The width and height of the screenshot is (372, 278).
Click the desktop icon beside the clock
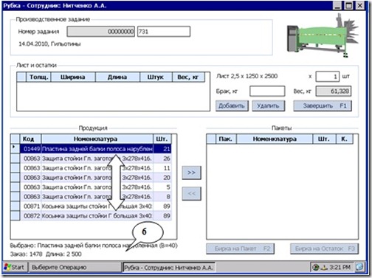point(359,267)
